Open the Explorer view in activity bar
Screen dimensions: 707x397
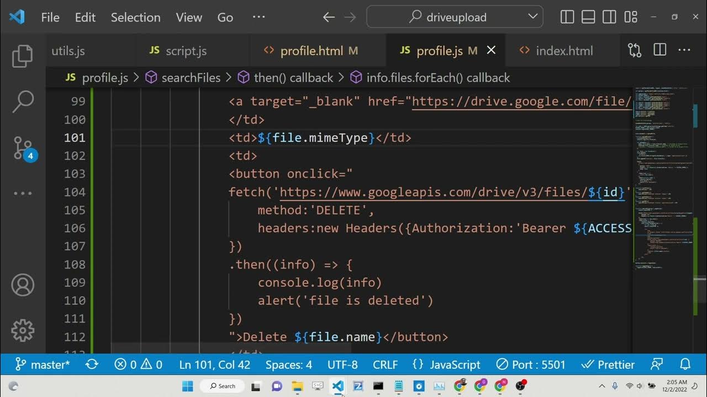tap(23, 56)
